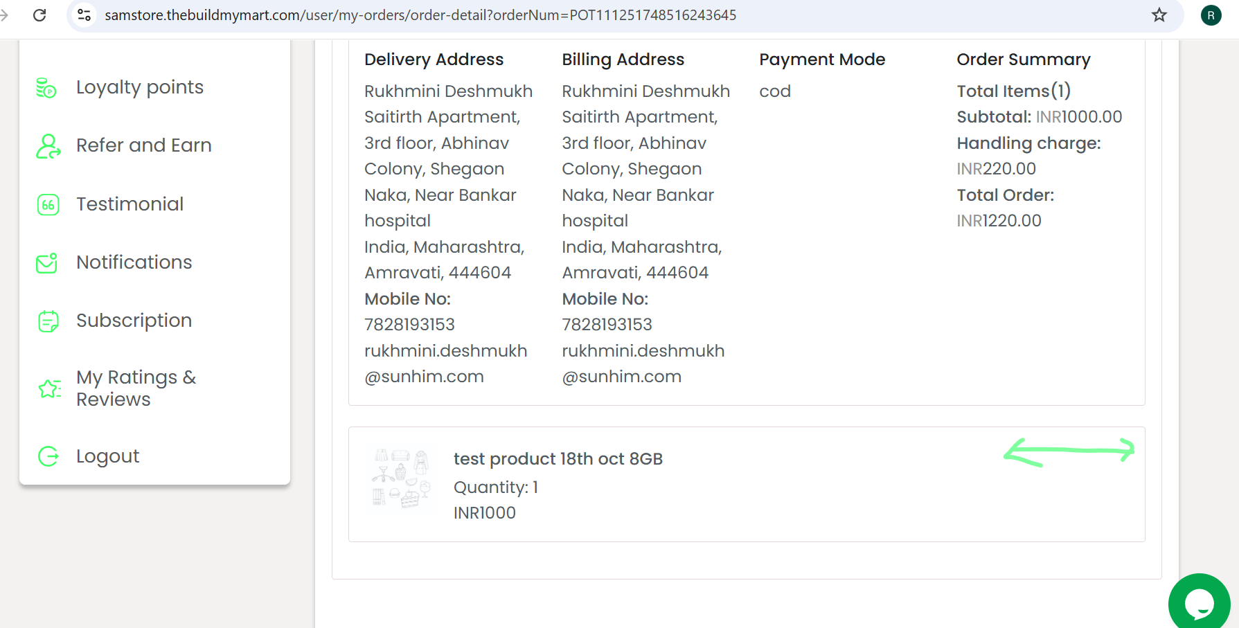The width and height of the screenshot is (1239, 628).
Task: Open the test product thumbnail image
Action: click(401, 478)
